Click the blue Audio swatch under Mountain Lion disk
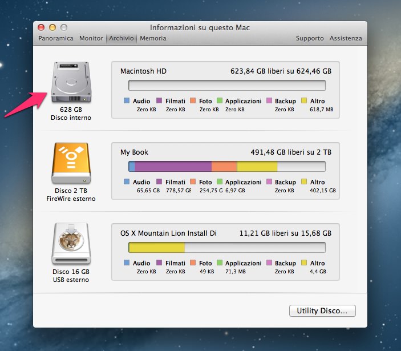Viewport: 401px width, 351px height. [127, 263]
